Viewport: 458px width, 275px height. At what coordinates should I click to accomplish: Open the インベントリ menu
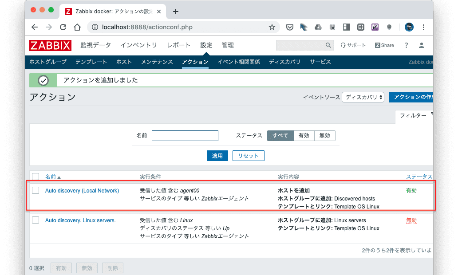(139, 45)
